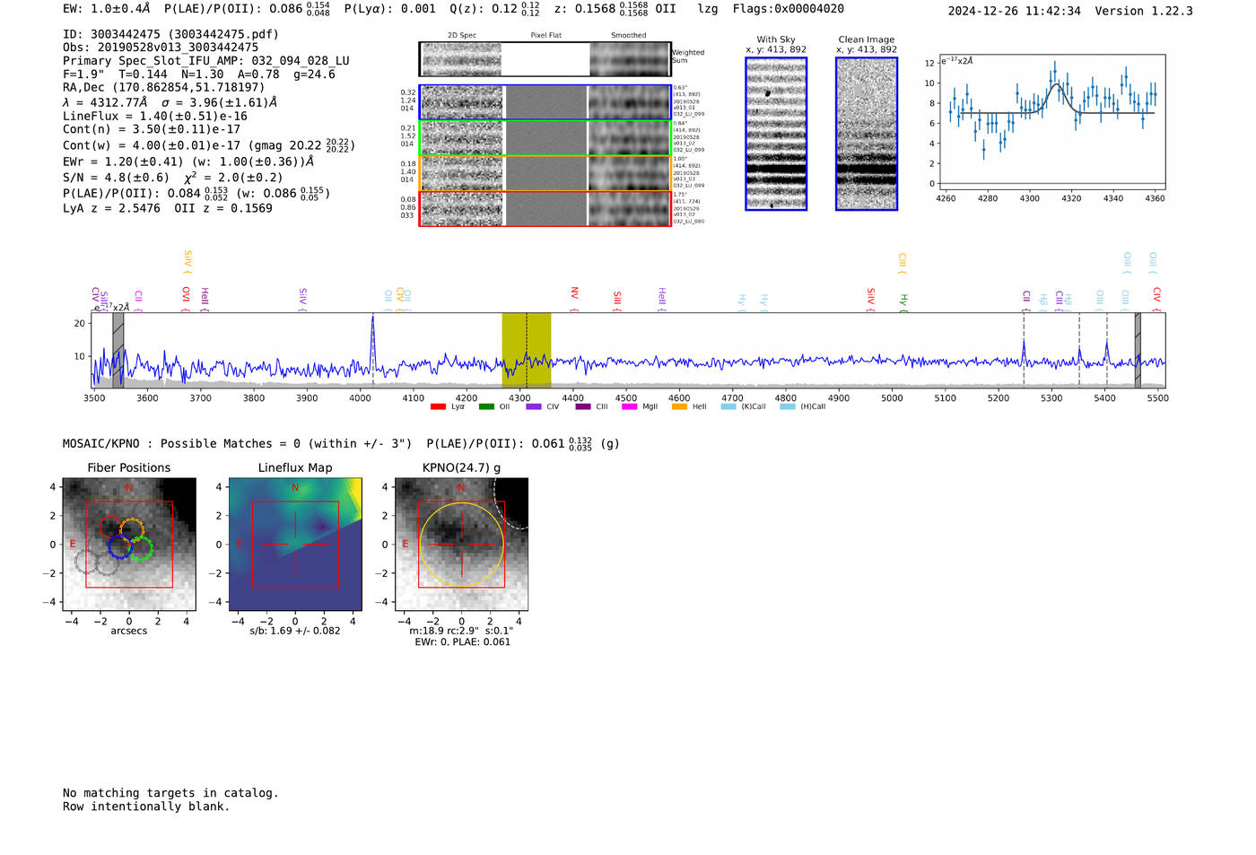Click the hatched gray band near 3550 Å
This screenshot has width=1256, height=855.
coord(118,350)
